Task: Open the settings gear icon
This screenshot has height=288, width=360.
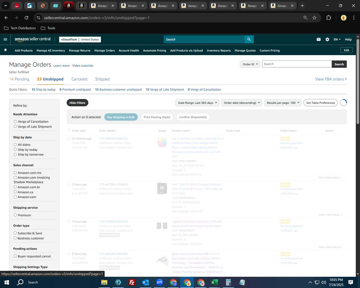Action: pyautogui.click(x=327, y=39)
